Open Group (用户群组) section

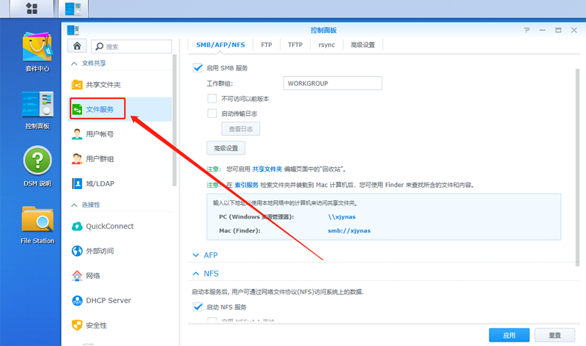pos(119,159)
